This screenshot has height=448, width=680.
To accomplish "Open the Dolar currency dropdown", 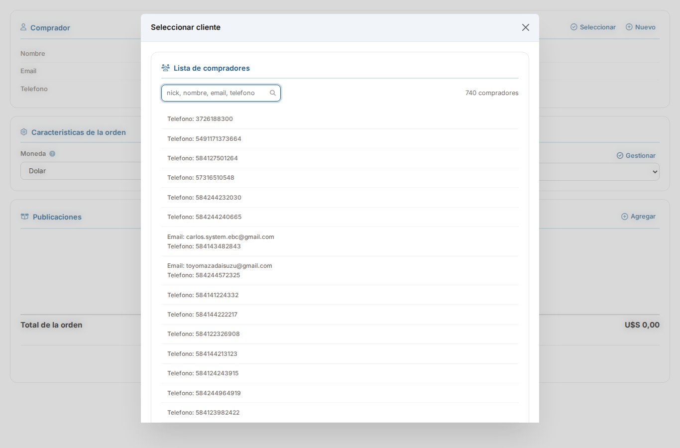I will (x=80, y=171).
